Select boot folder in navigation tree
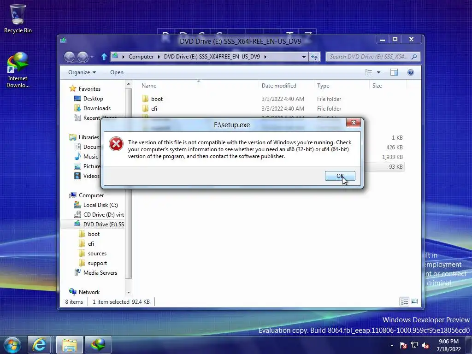This screenshot has height=354, width=472. point(94,234)
